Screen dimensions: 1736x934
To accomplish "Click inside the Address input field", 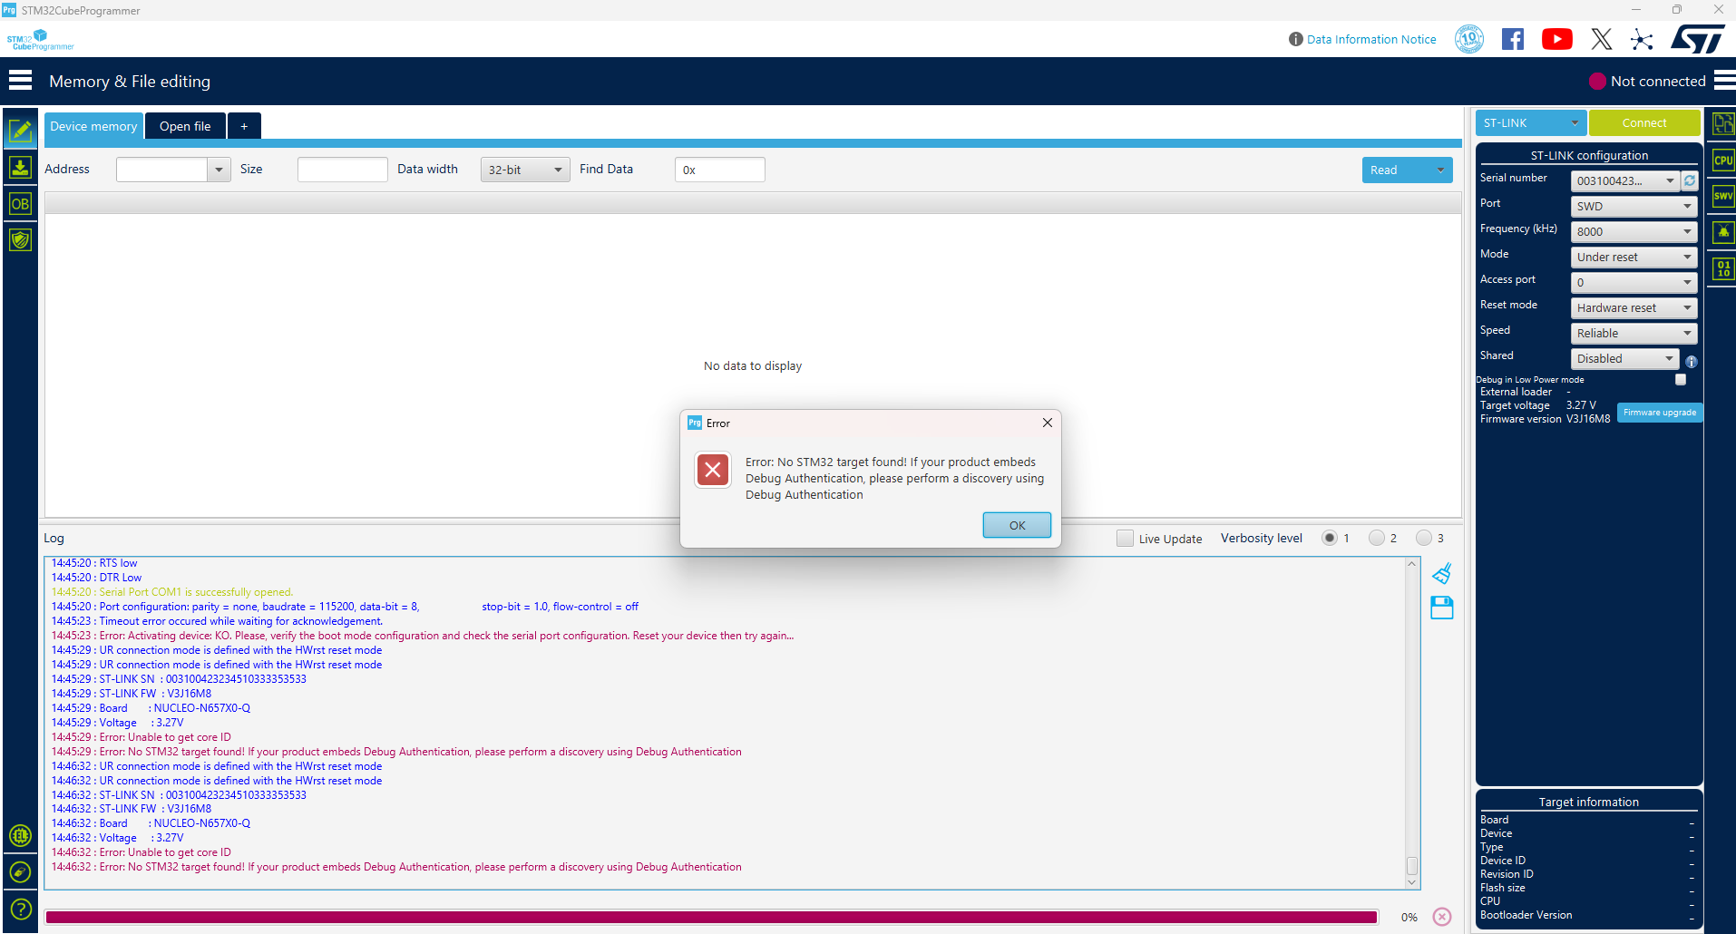I will point(165,170).
